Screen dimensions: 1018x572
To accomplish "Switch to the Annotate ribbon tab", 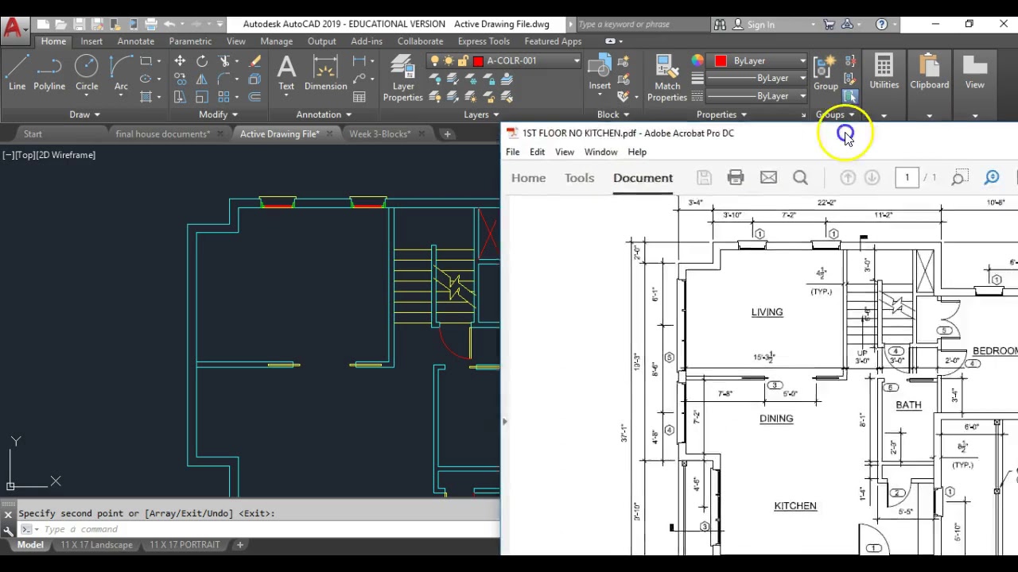I will 136,41.
